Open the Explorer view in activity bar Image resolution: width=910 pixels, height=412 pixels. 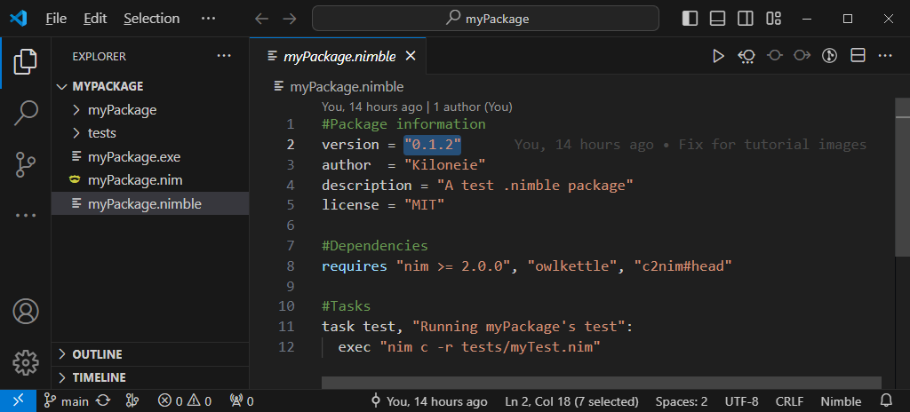click(x=26, y=62)
